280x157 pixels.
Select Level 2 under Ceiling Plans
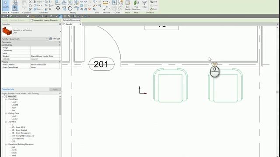(14, 119)
